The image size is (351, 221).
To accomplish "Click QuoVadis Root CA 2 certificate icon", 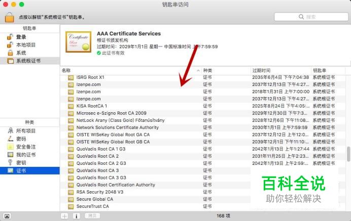I will click(71, 156).
